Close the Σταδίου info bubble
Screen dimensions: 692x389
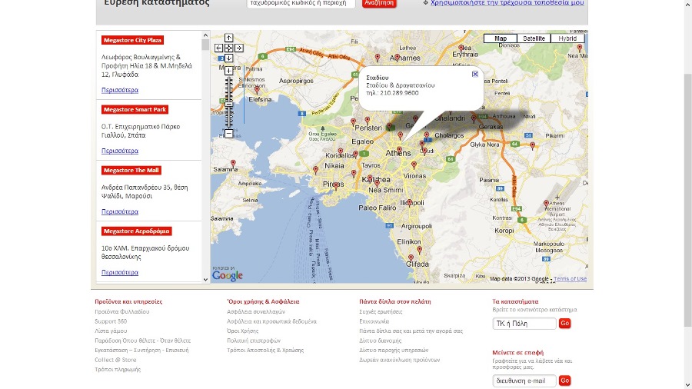point(475,74)
